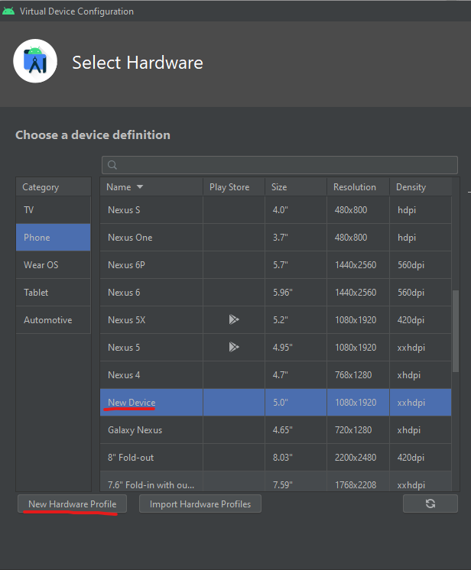Click the Category column header

click(x=54, y=187)
